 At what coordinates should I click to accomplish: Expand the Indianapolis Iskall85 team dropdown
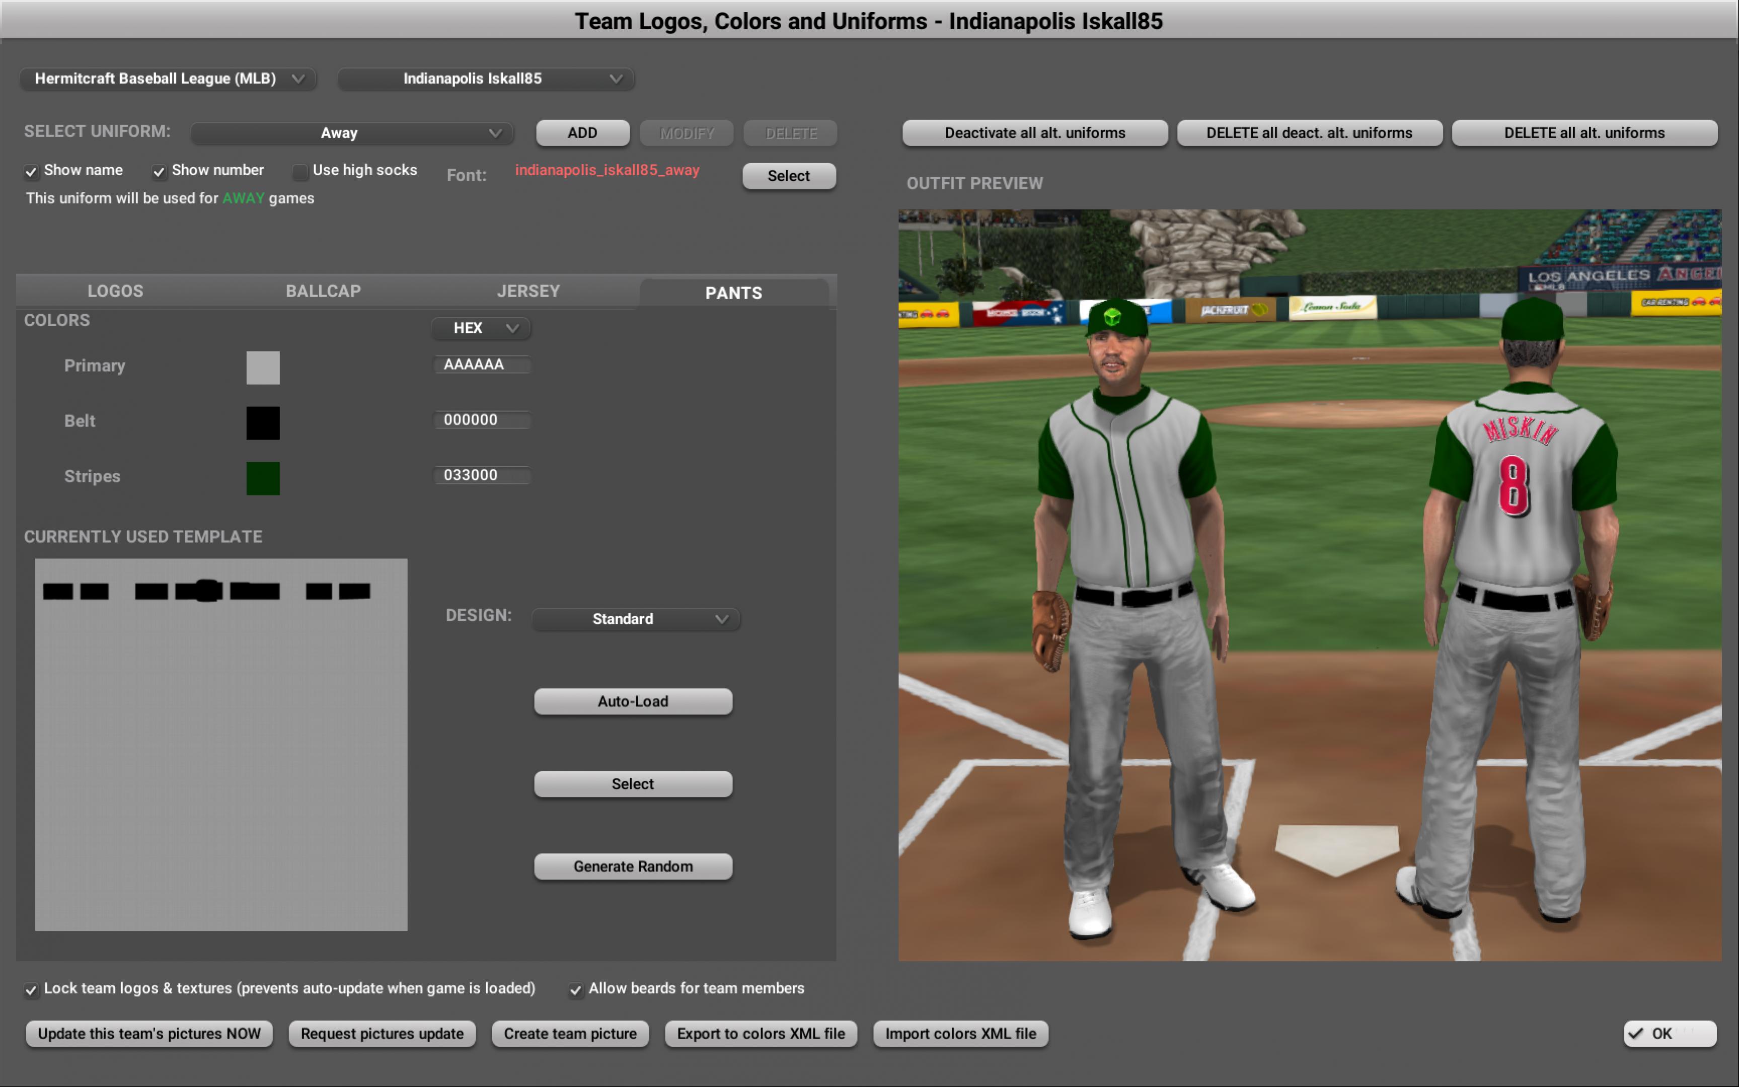pos(486,79)
